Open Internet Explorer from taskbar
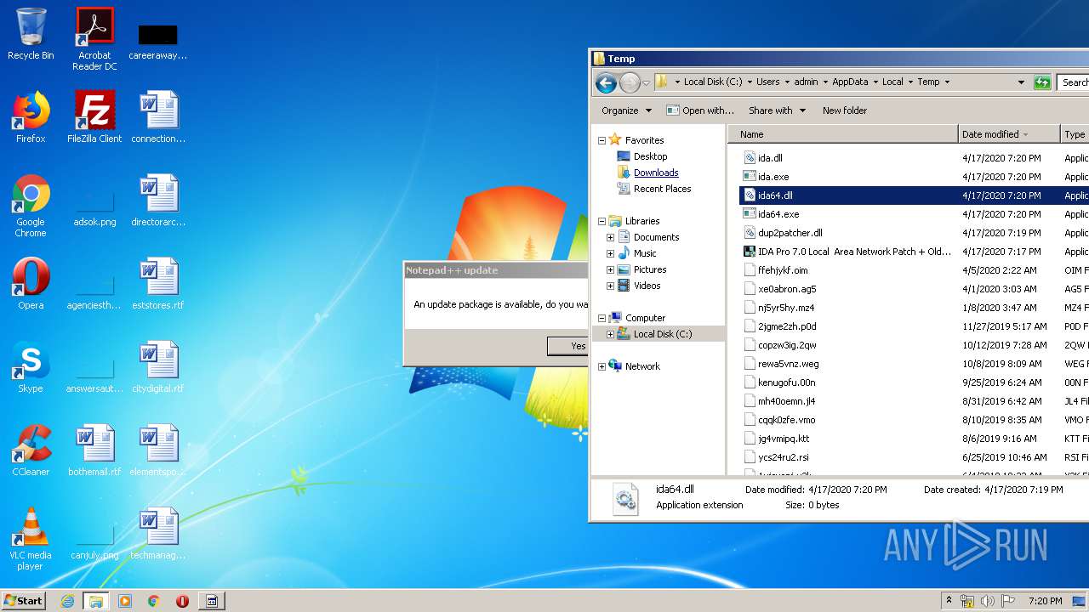 pos(67,601)
